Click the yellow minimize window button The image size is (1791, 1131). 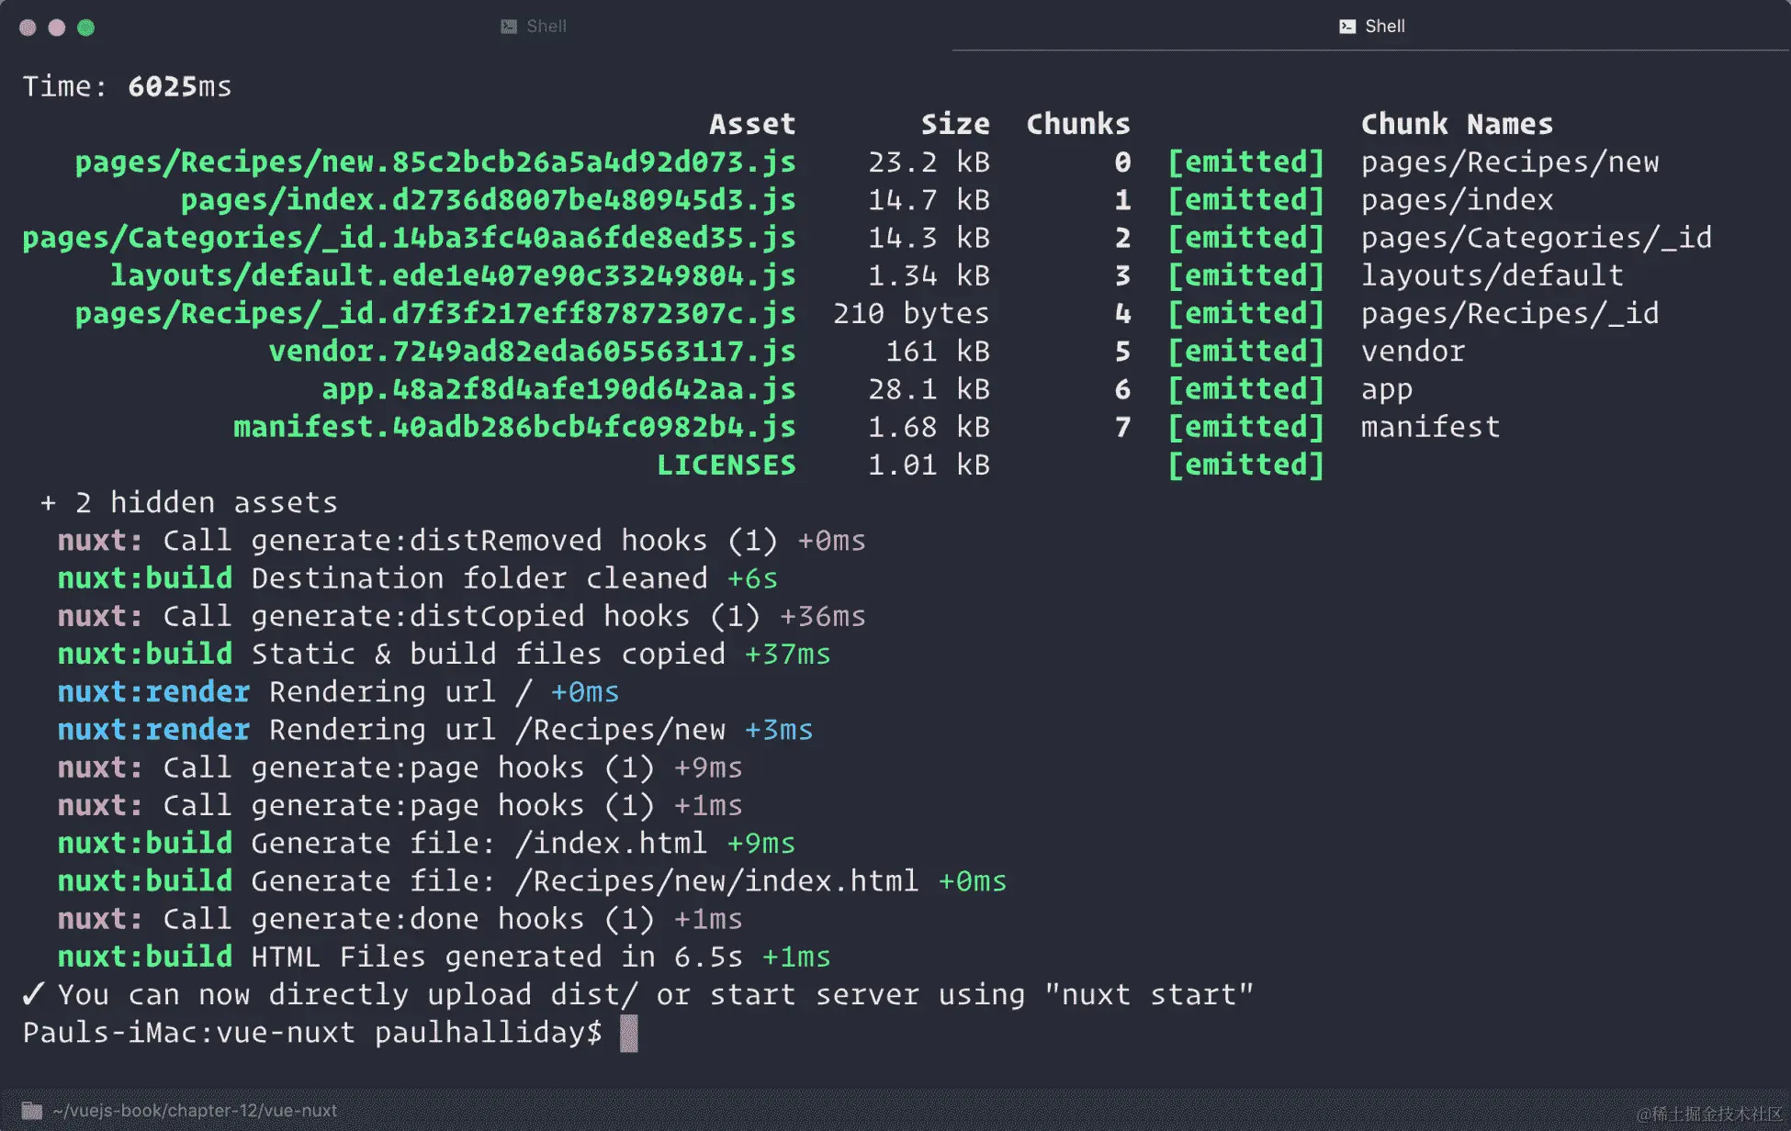(57, 28)
